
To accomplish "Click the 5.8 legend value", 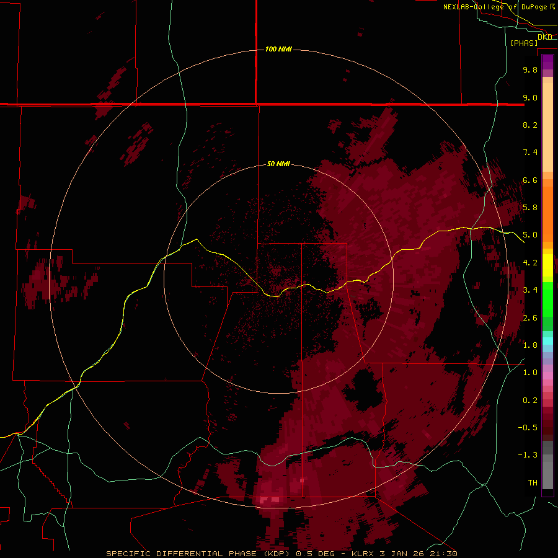I will click(x=530, y=208).
